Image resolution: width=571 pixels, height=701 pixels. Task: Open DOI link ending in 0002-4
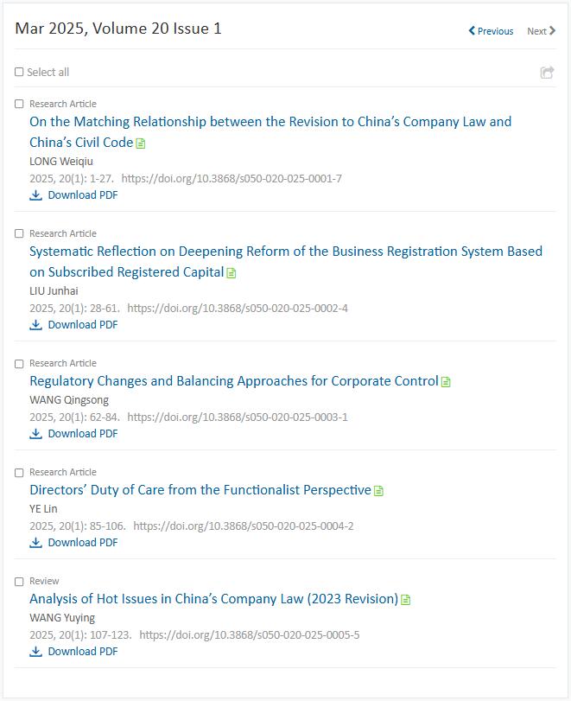[238, 308]
